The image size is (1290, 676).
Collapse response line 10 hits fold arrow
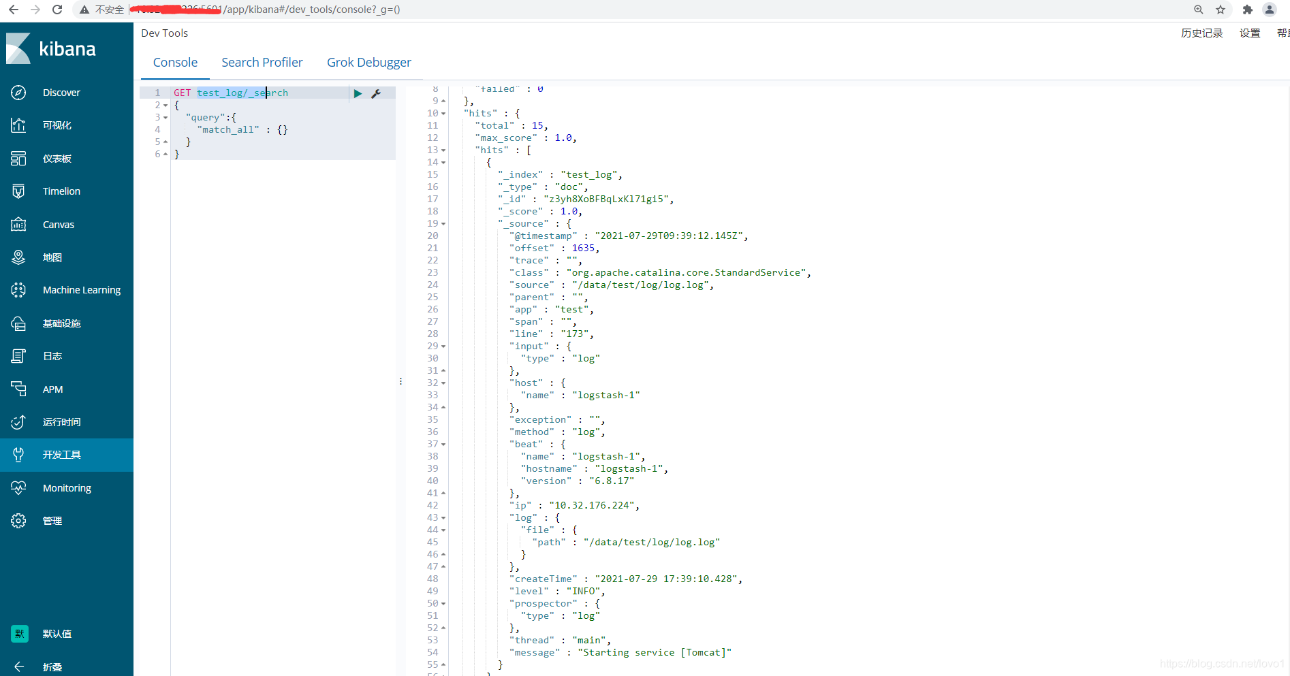click(x=443, y=114)
